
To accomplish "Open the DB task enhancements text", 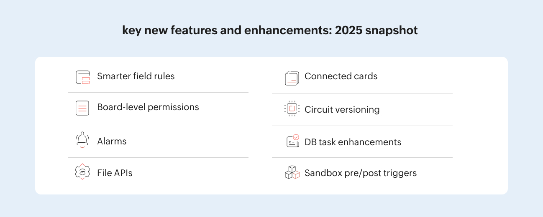I will point(353,142).
